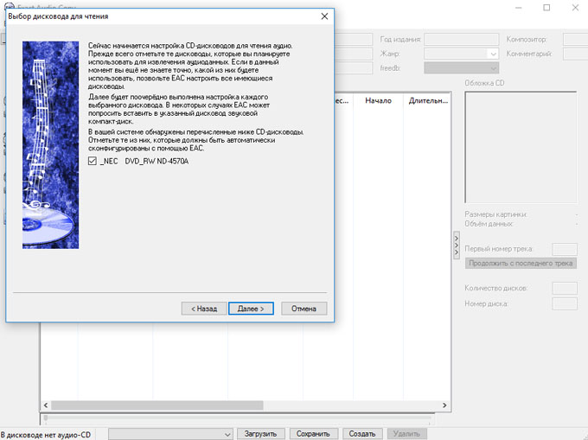Click the Год издания input field
Screen dimensions: 588x440
(460, 39)
